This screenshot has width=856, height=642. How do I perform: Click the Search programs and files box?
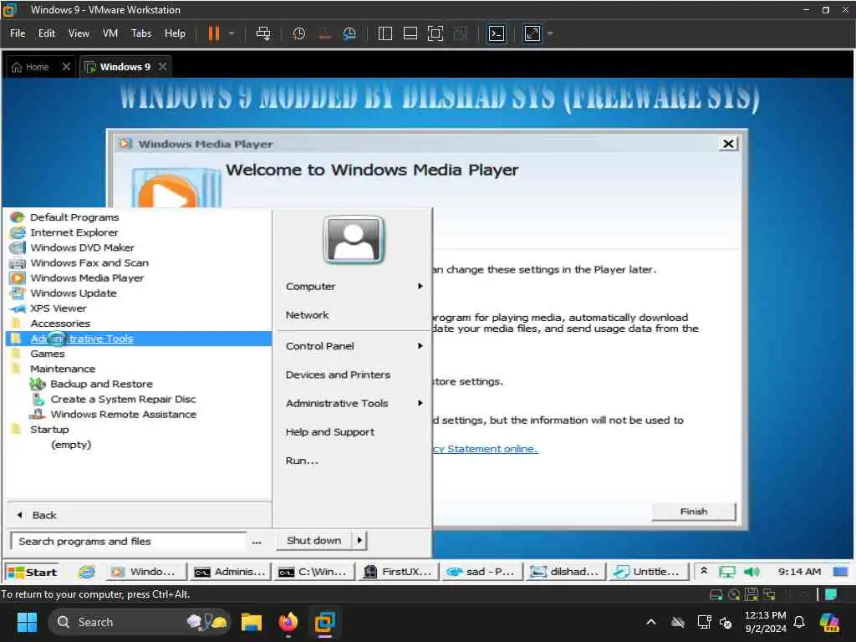tap(128, 541)
